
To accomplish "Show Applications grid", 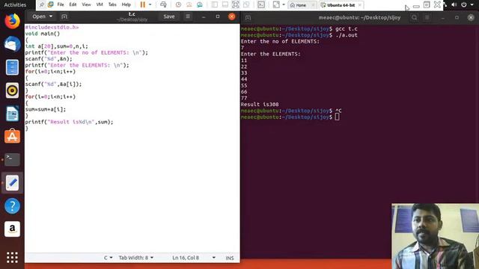I will [x=12, y=257].
